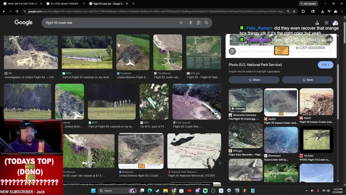The image size is (346, 195).
Task: Show hidden system tray icons
Action: pos(306,191)
